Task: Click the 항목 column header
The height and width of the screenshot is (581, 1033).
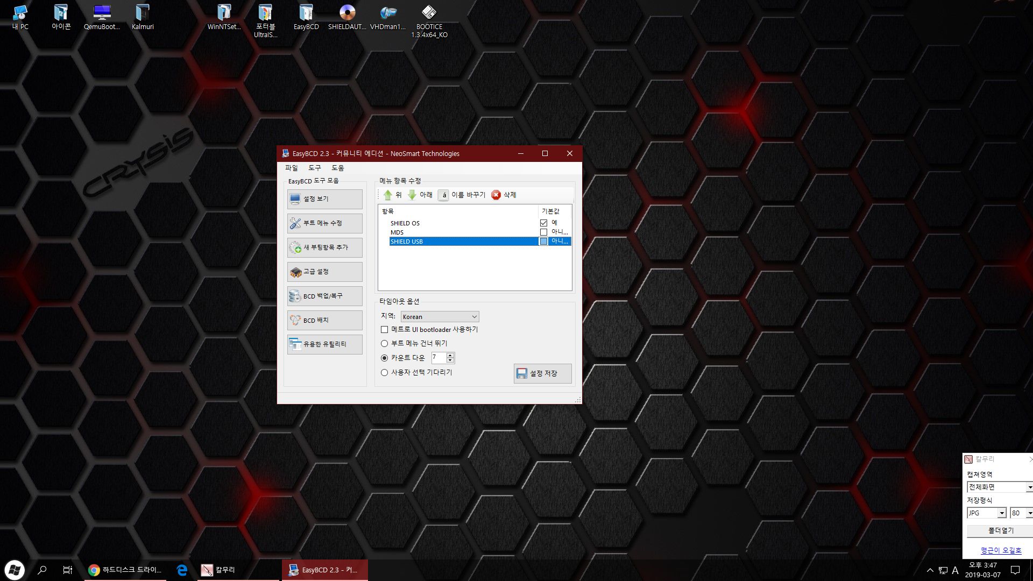Action: [x=458, y=211]
